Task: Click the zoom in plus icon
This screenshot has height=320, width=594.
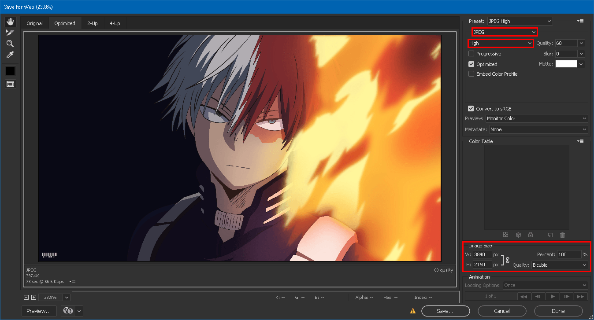Action: (33, 298)
